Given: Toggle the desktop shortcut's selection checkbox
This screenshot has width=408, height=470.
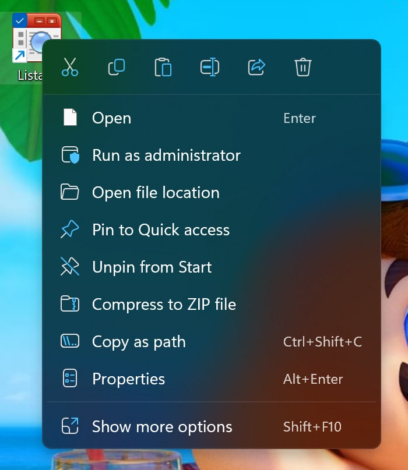Looking at the screenshot, I should 20,21.
